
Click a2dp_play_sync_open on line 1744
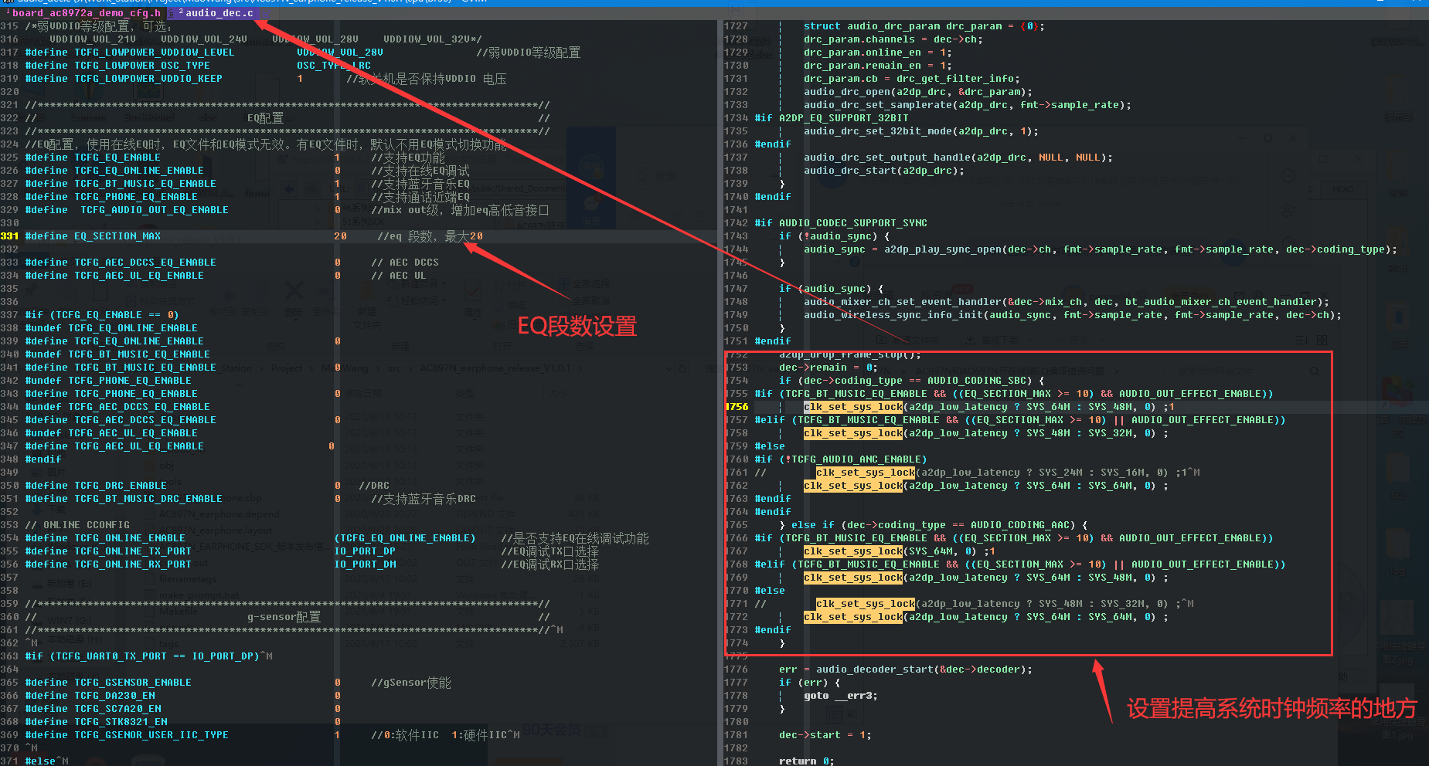943,249
